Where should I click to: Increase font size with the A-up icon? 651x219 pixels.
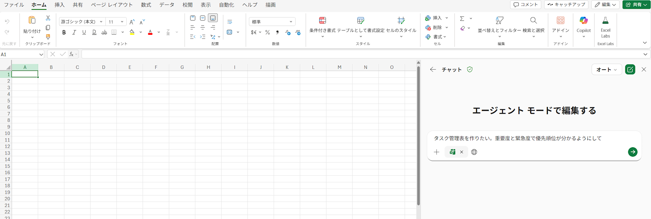click(x=132, y=22)
